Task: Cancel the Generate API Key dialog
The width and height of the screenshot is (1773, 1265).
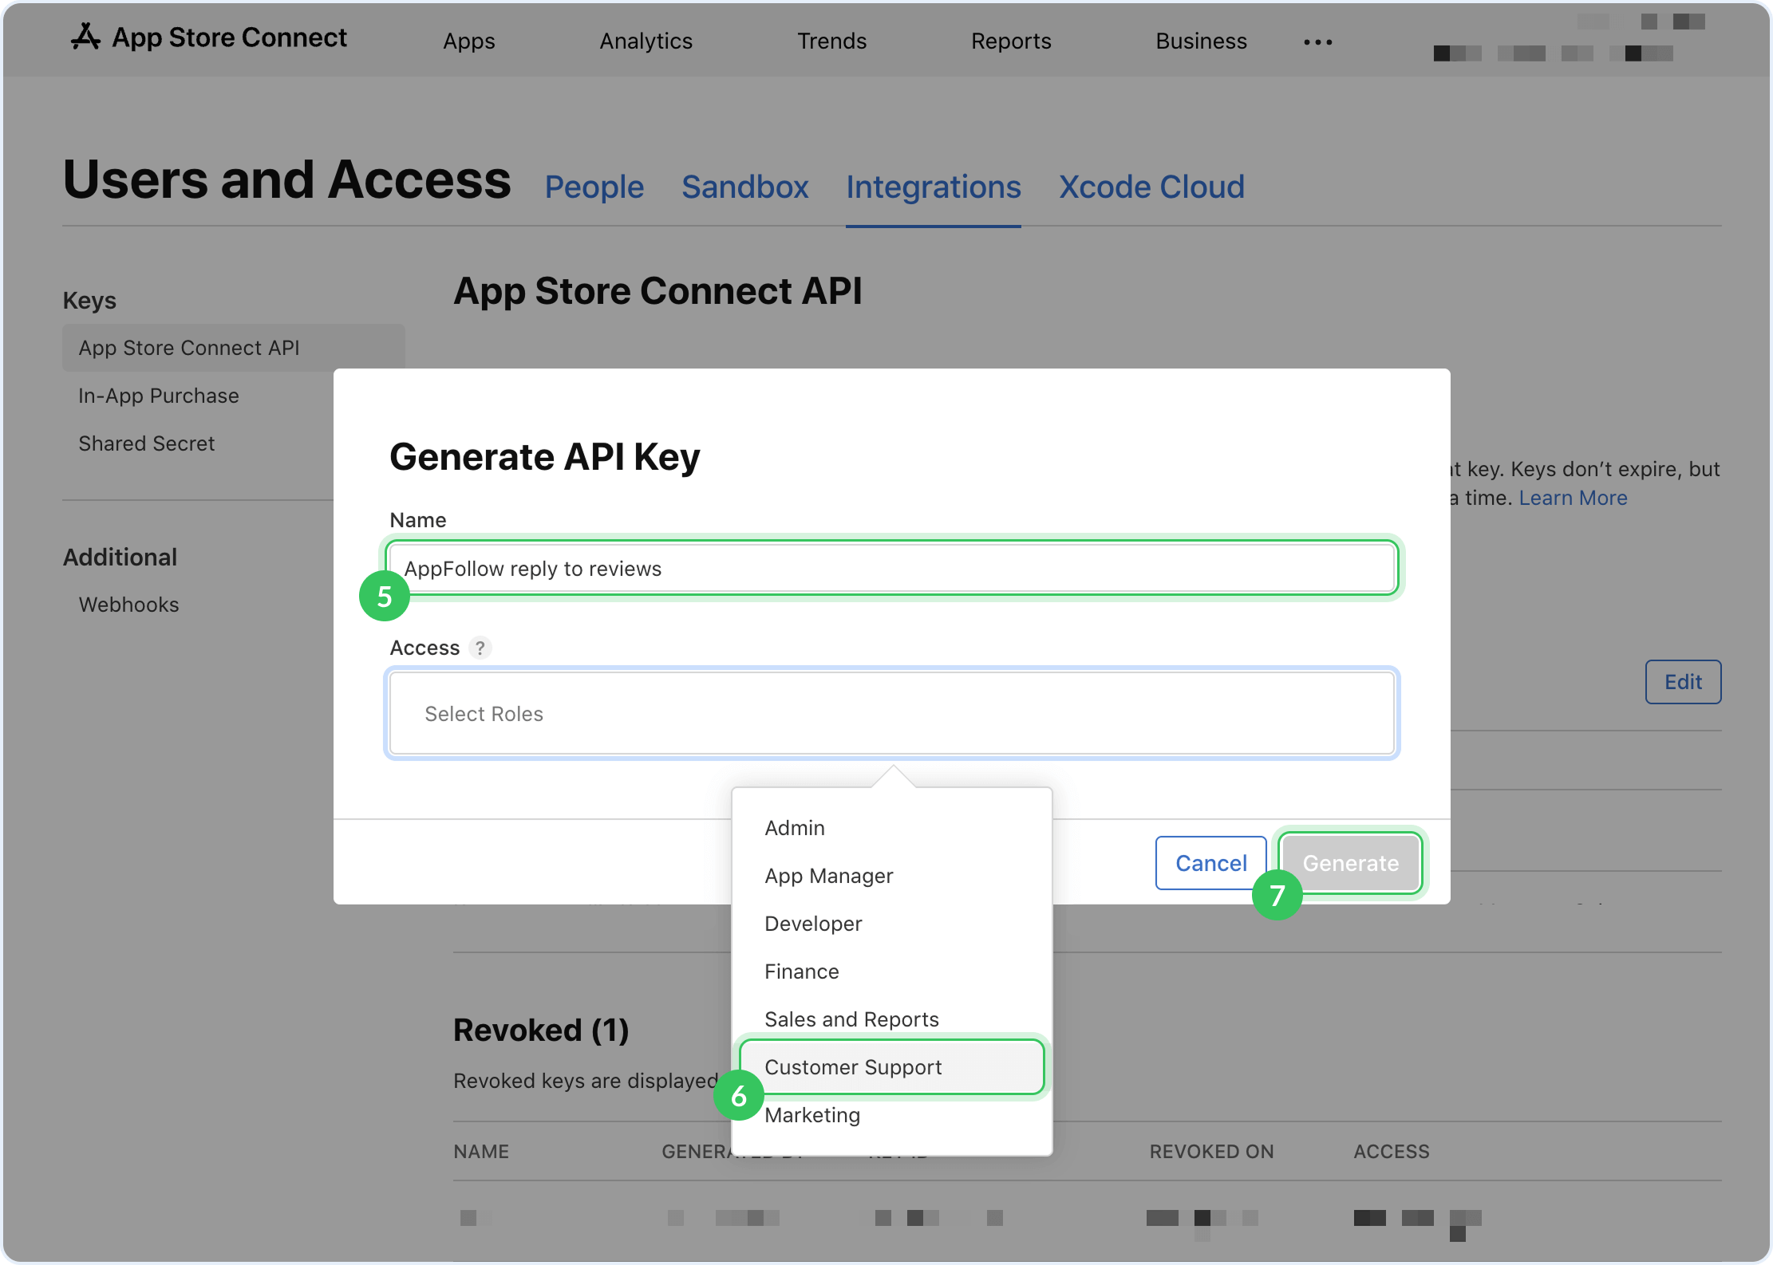Action: coord(1210,862)
